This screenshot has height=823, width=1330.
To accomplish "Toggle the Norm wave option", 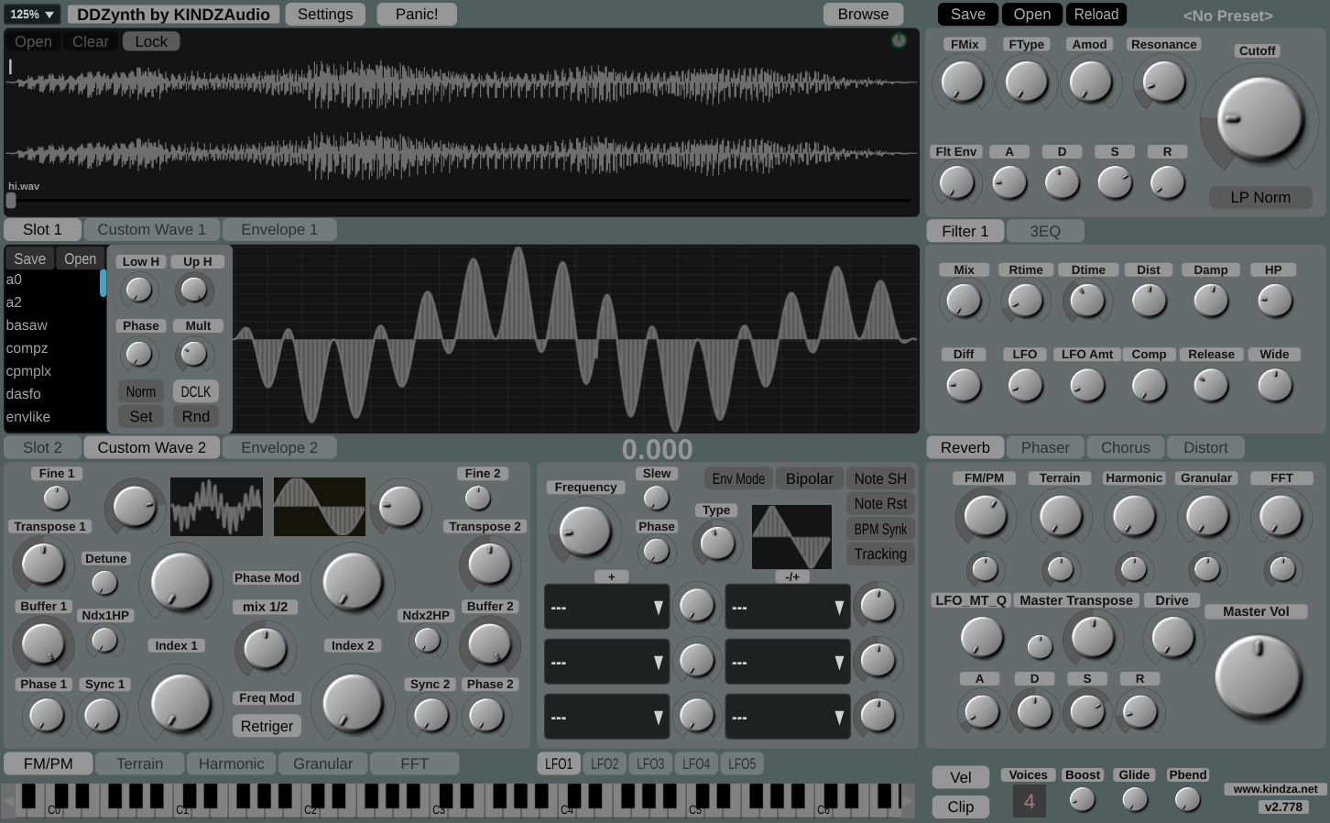I will click(x=141, y=391).
